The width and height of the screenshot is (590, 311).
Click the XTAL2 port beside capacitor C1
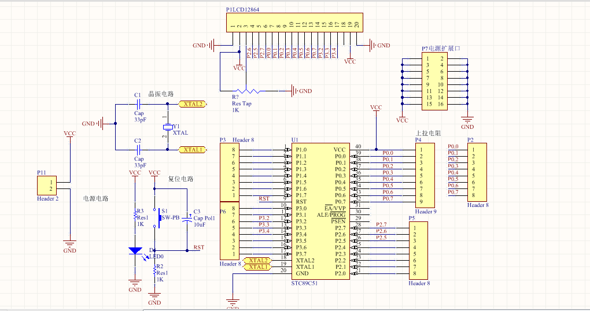click(193, 104)
